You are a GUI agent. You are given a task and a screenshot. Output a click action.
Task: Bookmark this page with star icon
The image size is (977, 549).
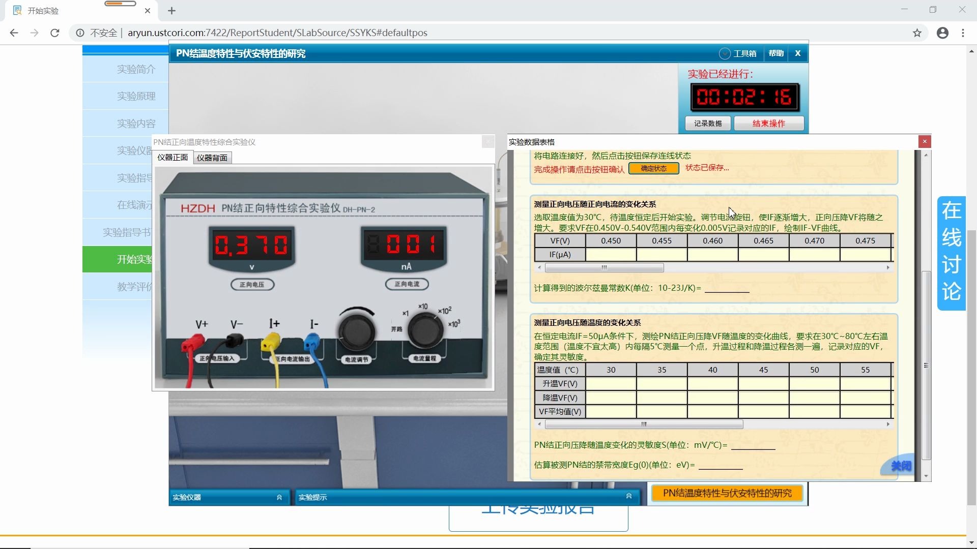917,33
